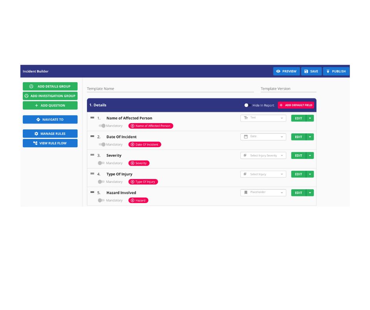Open the View Rule Flow flowchart icon
Screen dimensions: 370x310
[35, 143]
